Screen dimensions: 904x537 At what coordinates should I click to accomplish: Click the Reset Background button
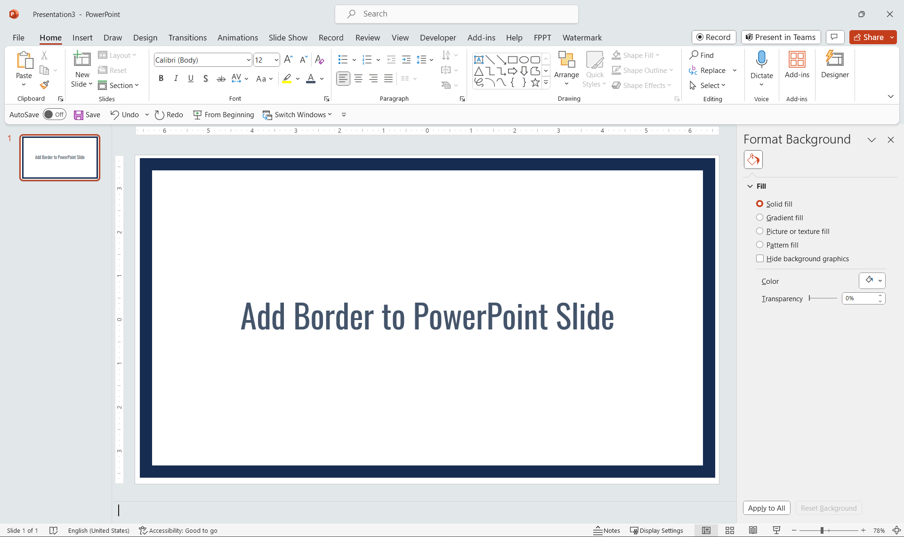tap(828, 508)
